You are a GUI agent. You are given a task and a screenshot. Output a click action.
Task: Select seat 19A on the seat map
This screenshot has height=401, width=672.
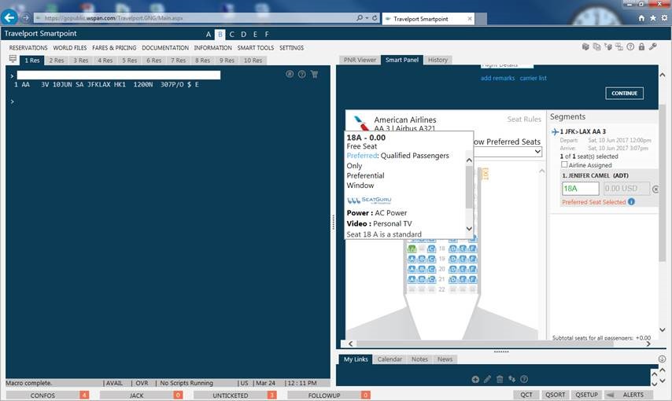(412, 259)
